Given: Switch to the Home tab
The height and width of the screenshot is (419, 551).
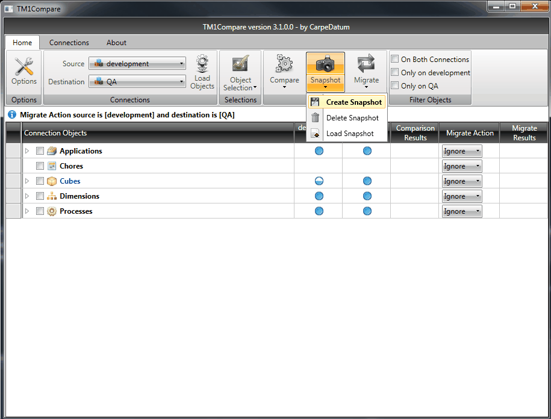Looking at the screenshot, I should click(x=22, y=43).
